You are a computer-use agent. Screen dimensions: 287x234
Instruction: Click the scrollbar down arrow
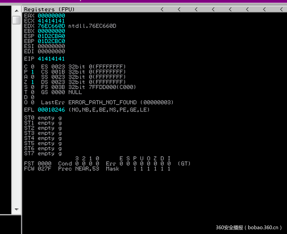point(16,209)
